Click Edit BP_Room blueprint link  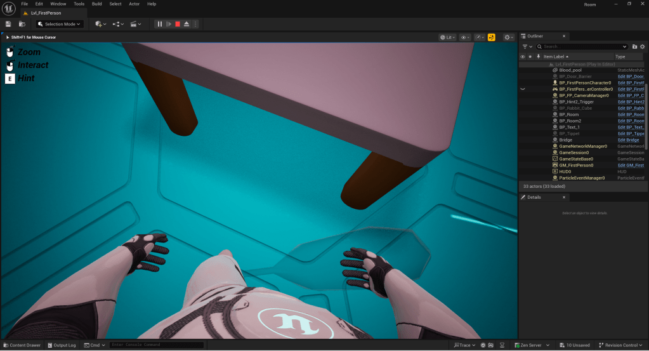[x=631, y=115]
